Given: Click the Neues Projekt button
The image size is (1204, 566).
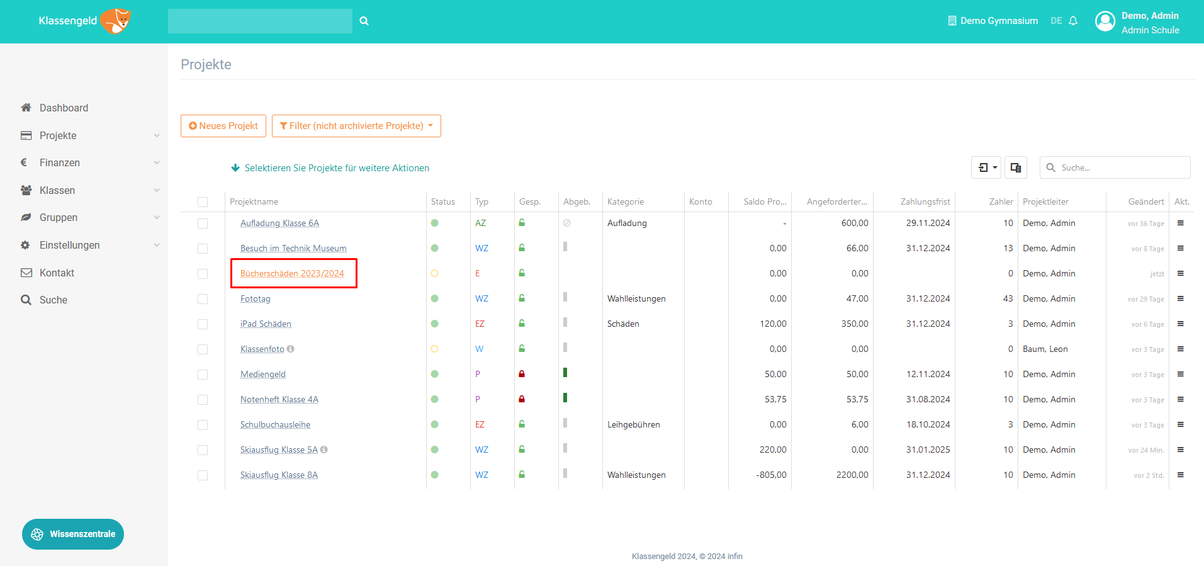Looking at the screenshot, I should (x=223, y=126).
